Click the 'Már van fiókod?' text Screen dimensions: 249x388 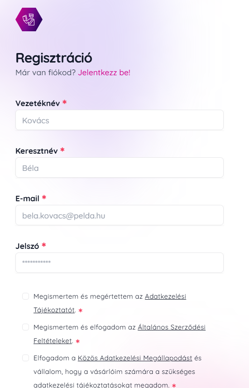[x=45, y=73]
